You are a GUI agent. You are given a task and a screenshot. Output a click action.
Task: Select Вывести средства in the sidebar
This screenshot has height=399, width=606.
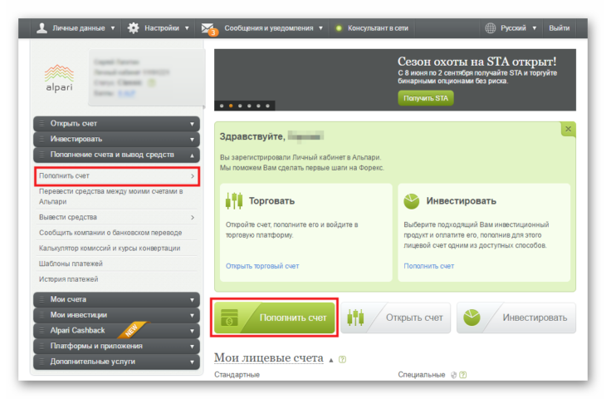coord(117,217)
